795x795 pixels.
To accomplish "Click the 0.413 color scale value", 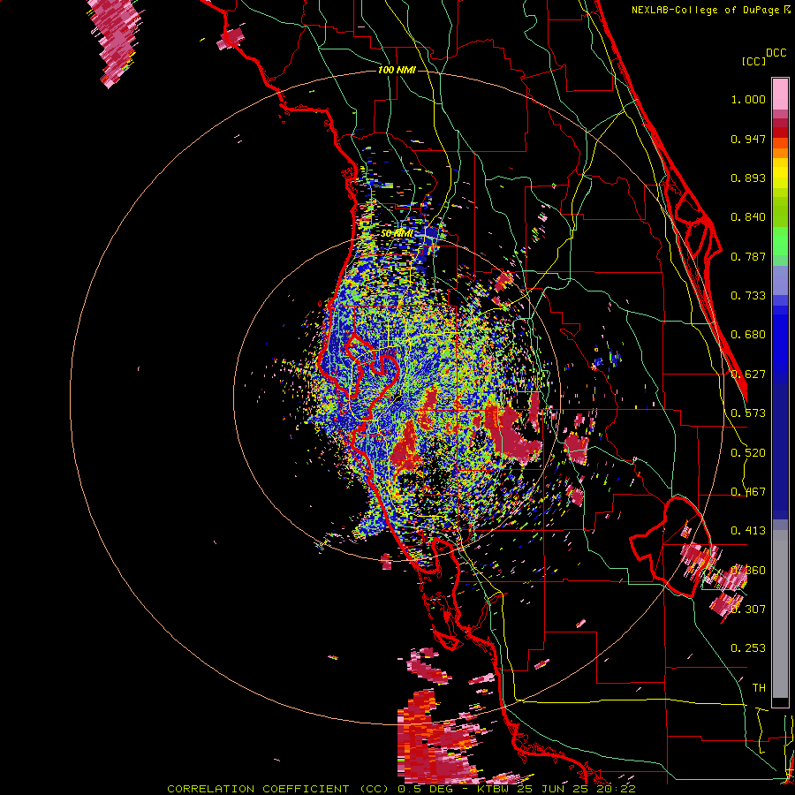I will click(x=748, y=531).
